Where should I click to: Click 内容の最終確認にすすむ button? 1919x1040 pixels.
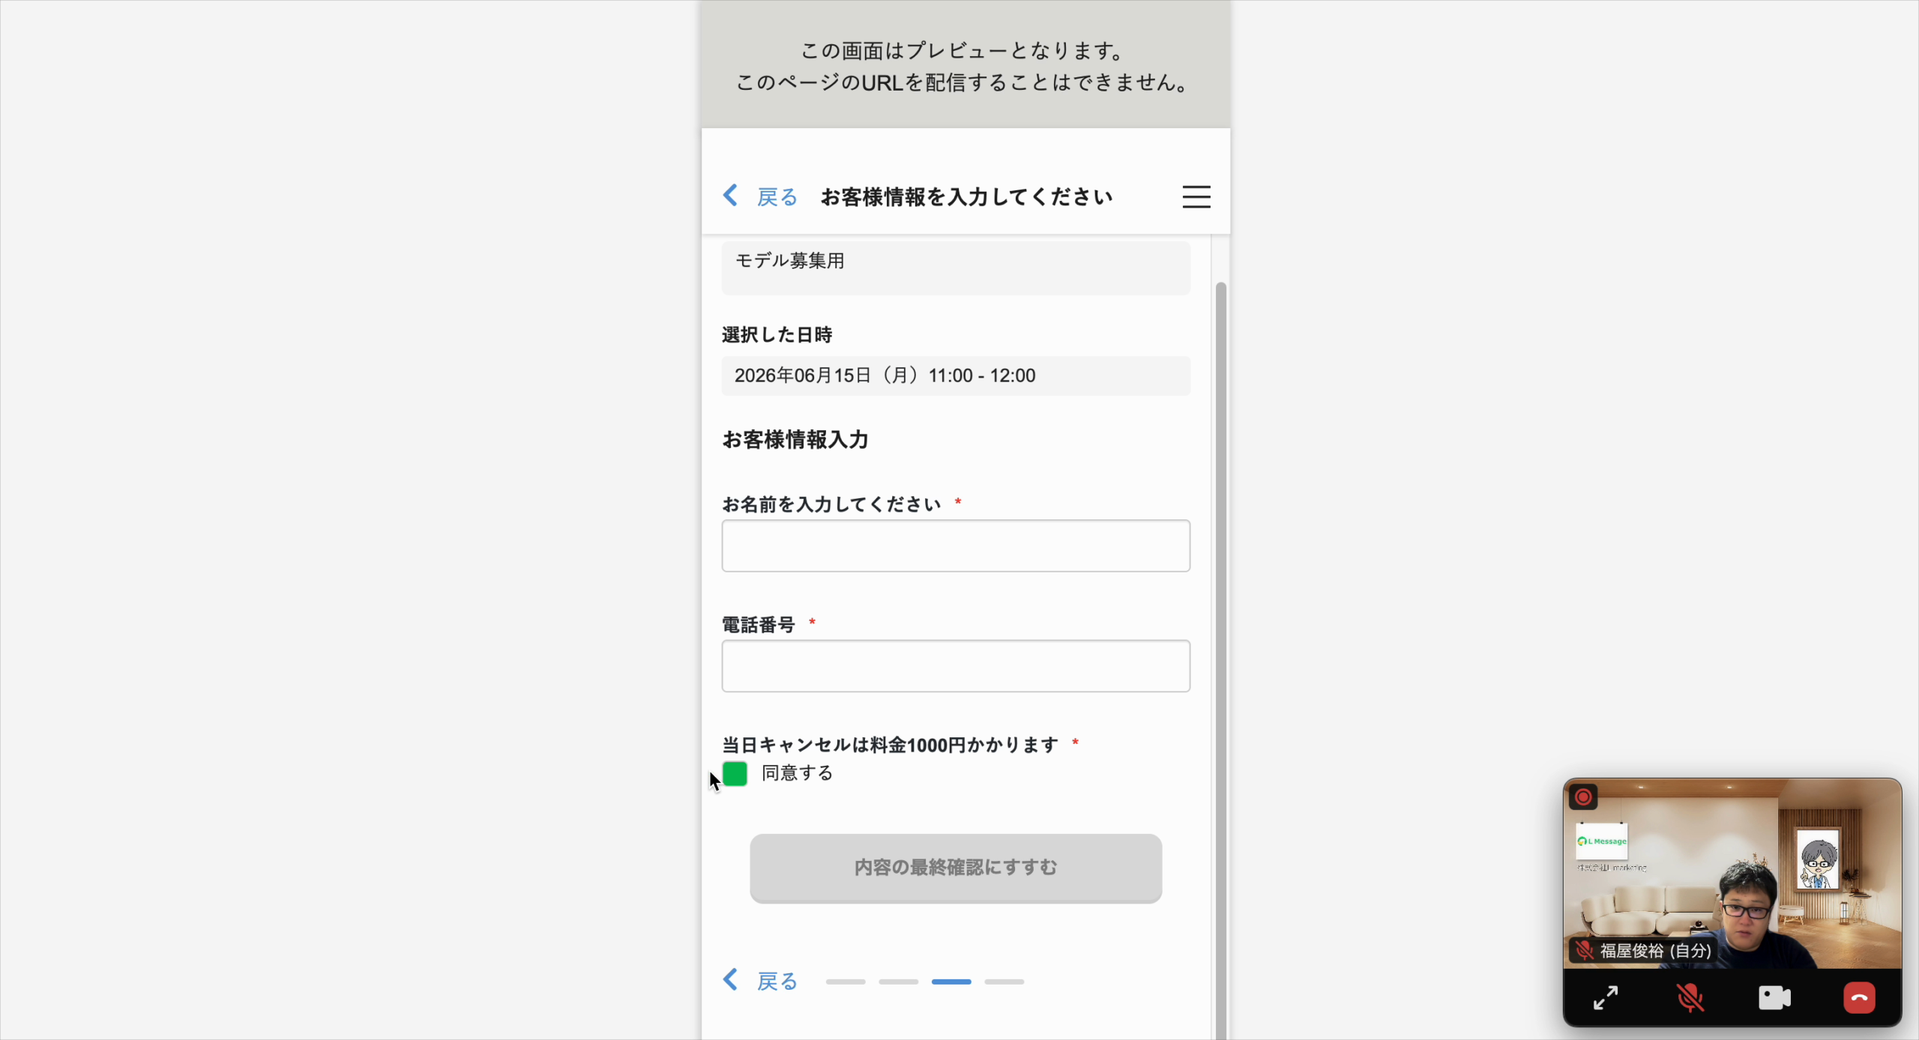click(x=956, y=868)
